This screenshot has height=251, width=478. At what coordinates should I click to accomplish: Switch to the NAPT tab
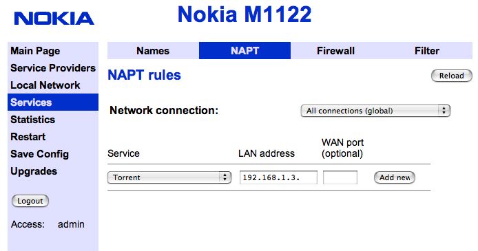(x=245, y=50)
